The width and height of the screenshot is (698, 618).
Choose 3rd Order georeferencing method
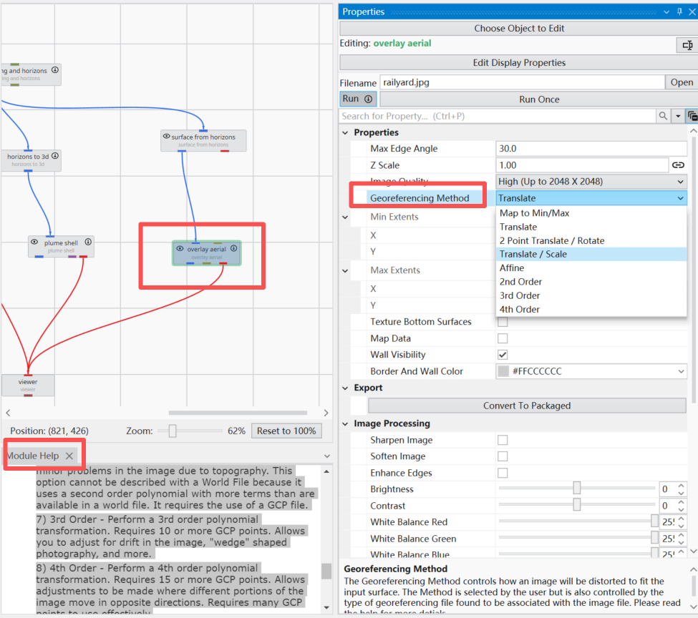520,295
